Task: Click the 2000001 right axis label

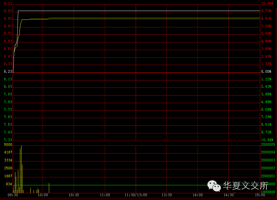Action: pos(268,176)
